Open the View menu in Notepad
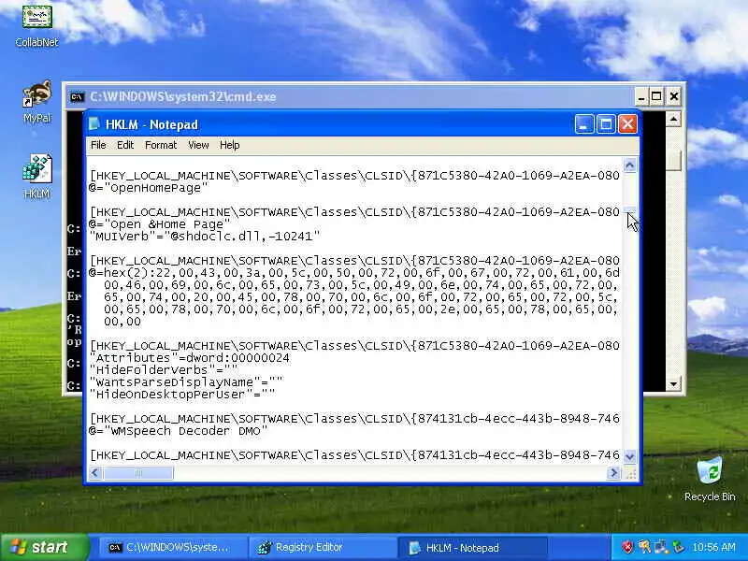Viewport: 748px width, 561px height. coord(198,145)
